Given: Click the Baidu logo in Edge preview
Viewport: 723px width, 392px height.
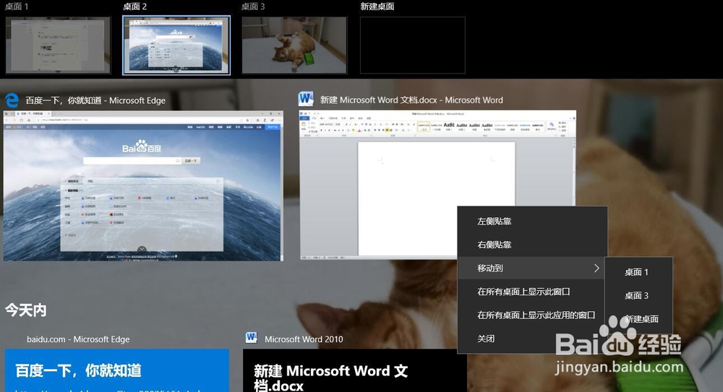Looking at the screenshot, I should 142,147.
